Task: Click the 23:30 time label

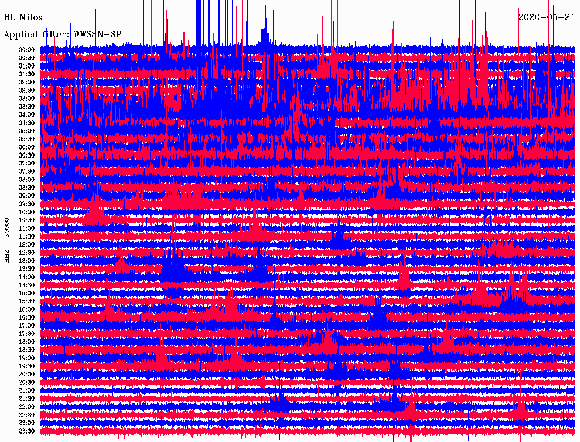Action: (x=27, y=431)
